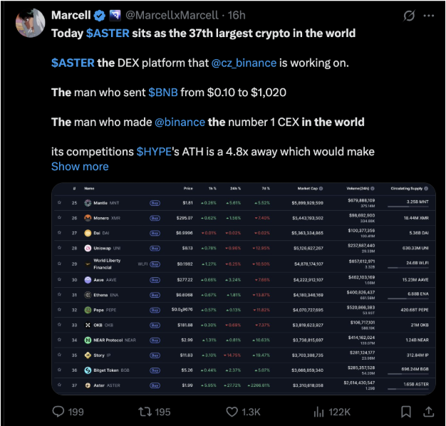Bookmark this tweet
The width and height of the screenshot is (446, 426).
pos(406,412)
